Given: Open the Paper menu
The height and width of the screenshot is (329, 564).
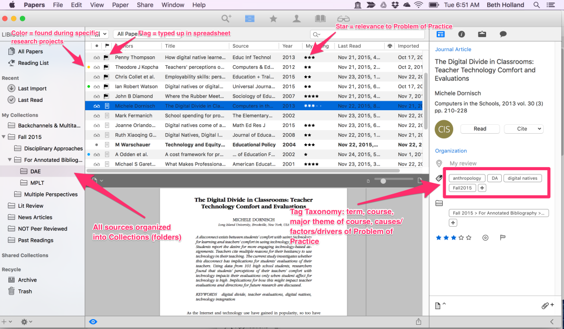Looking at the screenshot, I should click(x=120, y=5).
